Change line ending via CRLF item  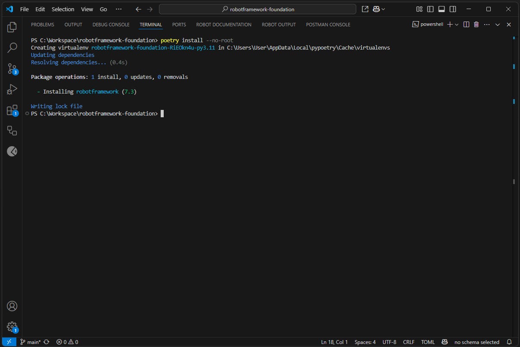(409, 342)
